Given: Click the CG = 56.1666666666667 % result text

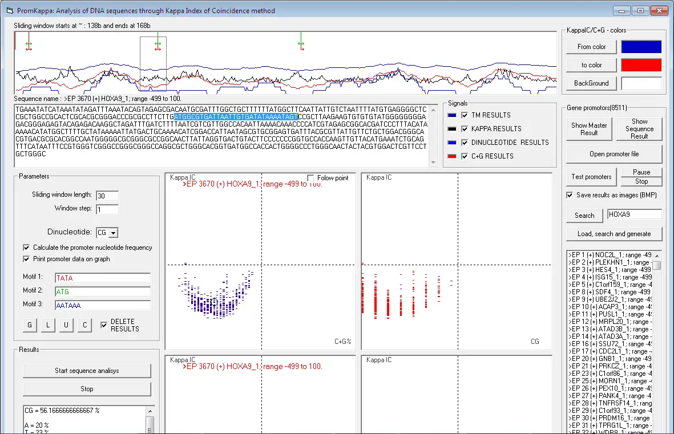Looking at the screenshot, I should point(62,411).
